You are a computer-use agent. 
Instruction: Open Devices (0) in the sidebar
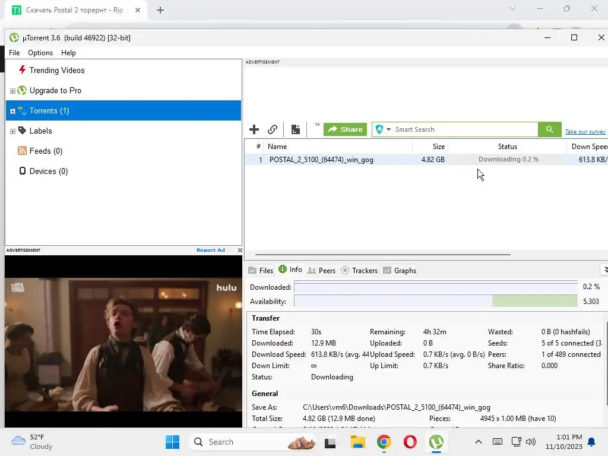[49, 171]
